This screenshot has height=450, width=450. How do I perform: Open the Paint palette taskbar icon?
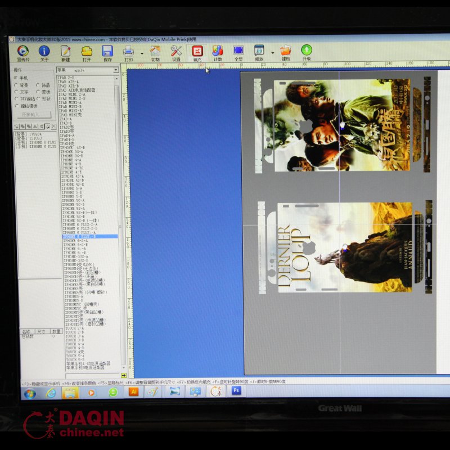[153, 391]
